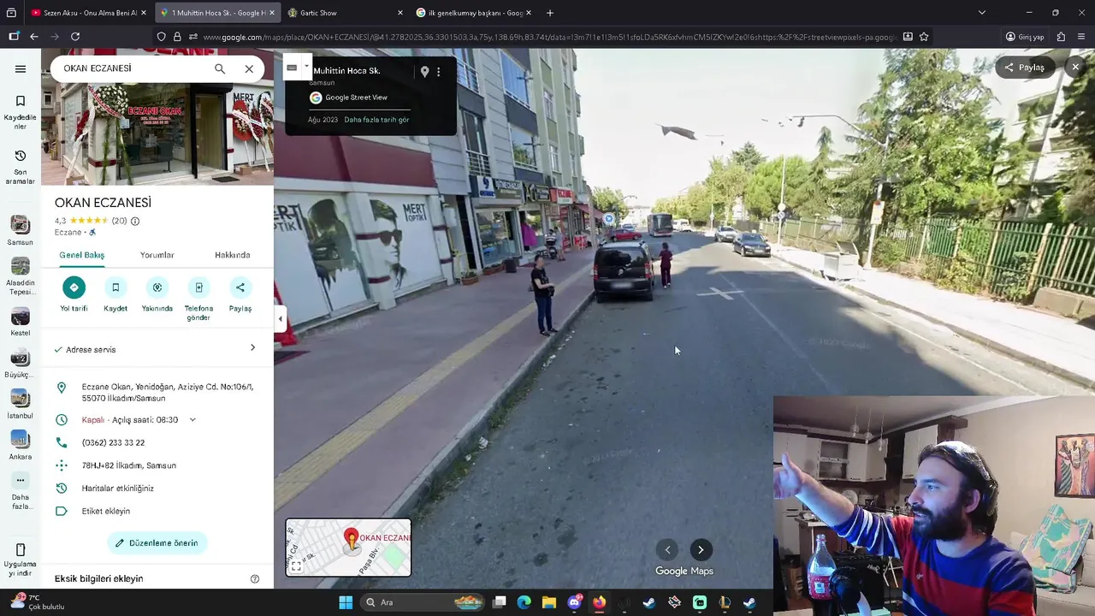Click the Paylaş button atop Street View
The width and height of the screenshot is (1095, 616).
1025,68
